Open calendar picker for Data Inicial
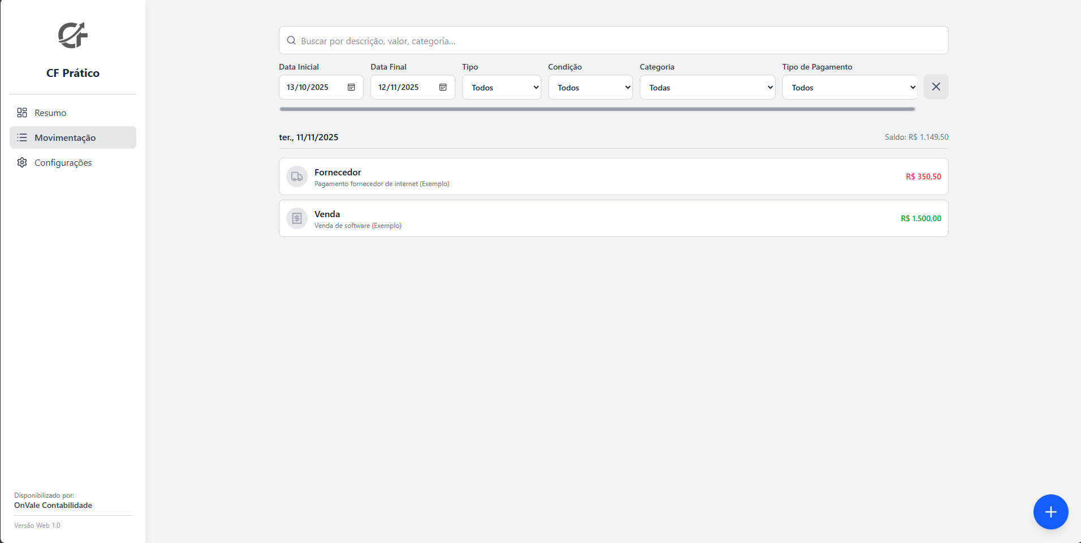Screen dimensions: 1081x543 pyautogui.click(x=351, y=87)
